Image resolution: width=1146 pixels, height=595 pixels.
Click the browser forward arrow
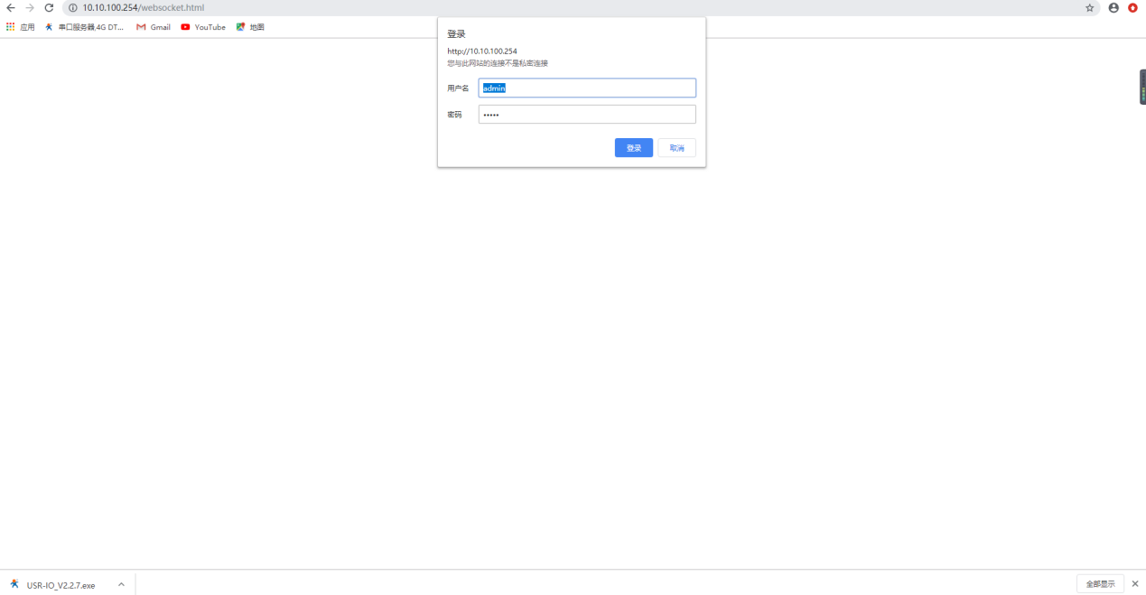point(30,7)
